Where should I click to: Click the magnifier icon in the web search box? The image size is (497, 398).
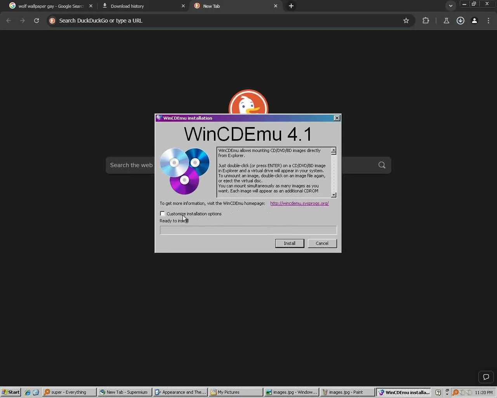pos(382,165)
